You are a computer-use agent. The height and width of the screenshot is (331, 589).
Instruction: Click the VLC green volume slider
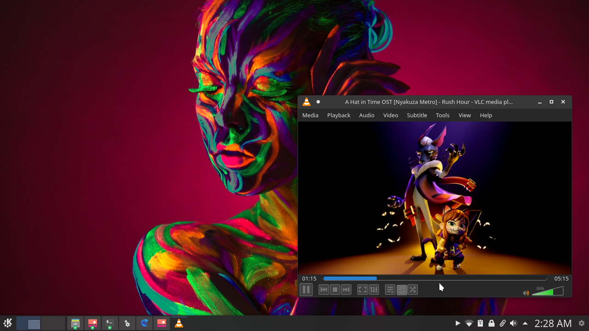(x=548, y=291)
